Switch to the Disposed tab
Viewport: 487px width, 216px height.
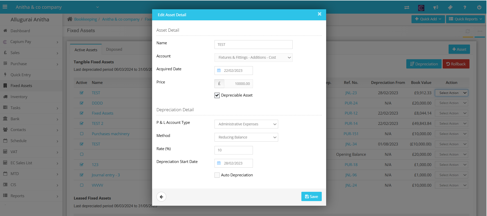point(114,49)
